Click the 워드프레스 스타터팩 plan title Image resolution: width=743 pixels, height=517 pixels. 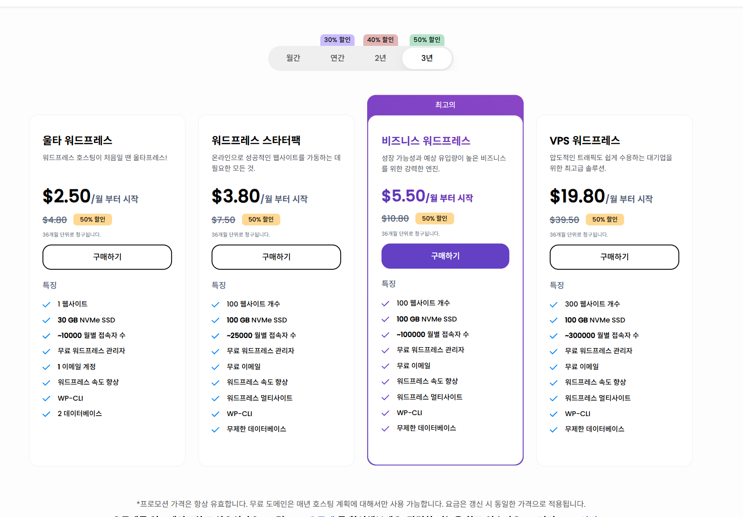256,140
